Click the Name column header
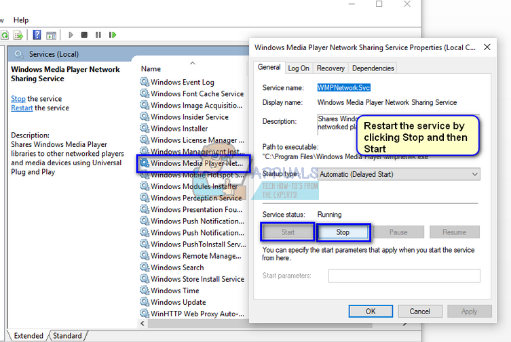 tap(151, 69)
